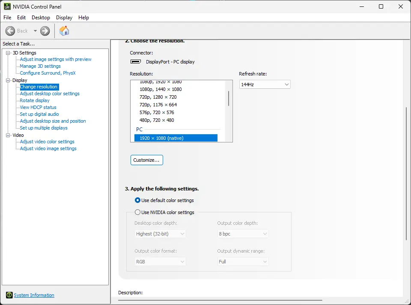Open the Edit menu
Viewport: 411px width, 305px height.
click(x=21, y=18)
